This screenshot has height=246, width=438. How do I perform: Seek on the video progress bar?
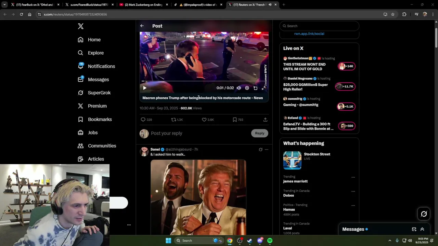[204, 81]
